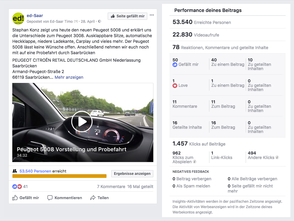Click the 'Gefällt mir' thumbs-up action button
Viewport: 294px width, 221px height.
pyautogui.click(x=26, y=198)
